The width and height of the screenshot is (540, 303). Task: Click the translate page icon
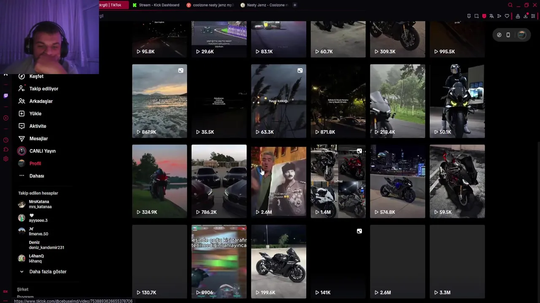pos(491,16)
